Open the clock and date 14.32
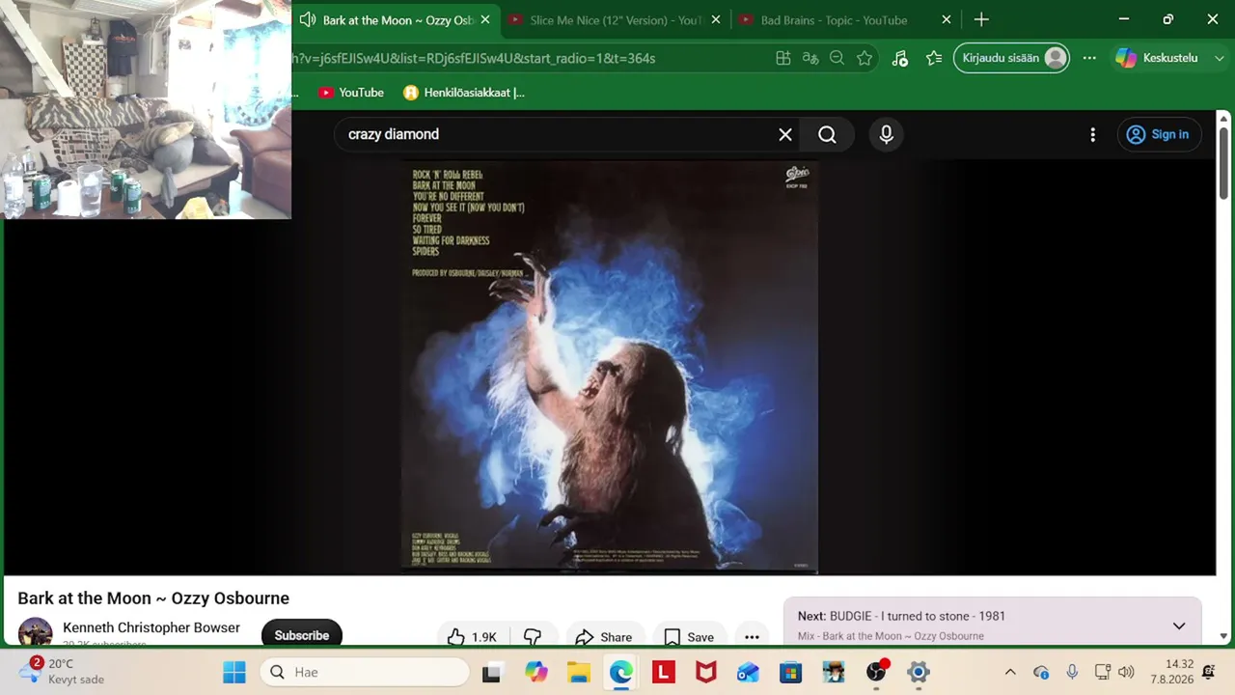This screenshot has height=695, width=1235. (1171, 672)
